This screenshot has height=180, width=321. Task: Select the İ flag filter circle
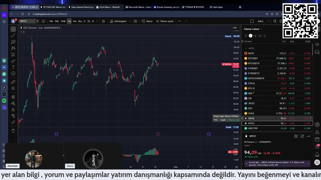coord(251,36)
